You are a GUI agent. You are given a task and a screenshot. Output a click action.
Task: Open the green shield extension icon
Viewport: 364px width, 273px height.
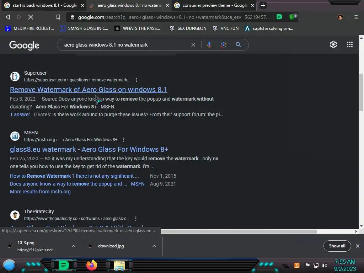(x=293, y=17)
